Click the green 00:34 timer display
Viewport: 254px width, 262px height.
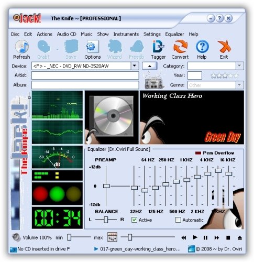click(57, 218)
